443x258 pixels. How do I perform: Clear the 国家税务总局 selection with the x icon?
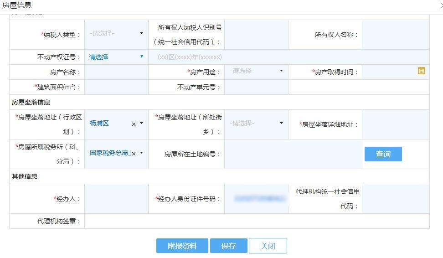[134, 154]
